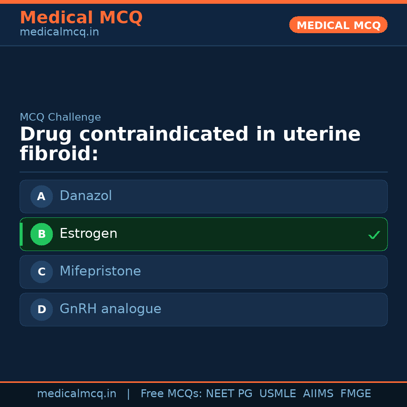This screenshot has height=407, width=407.
Task: Click the letter A circle badge
Action: pyautogui.click(x=41, y=196)
